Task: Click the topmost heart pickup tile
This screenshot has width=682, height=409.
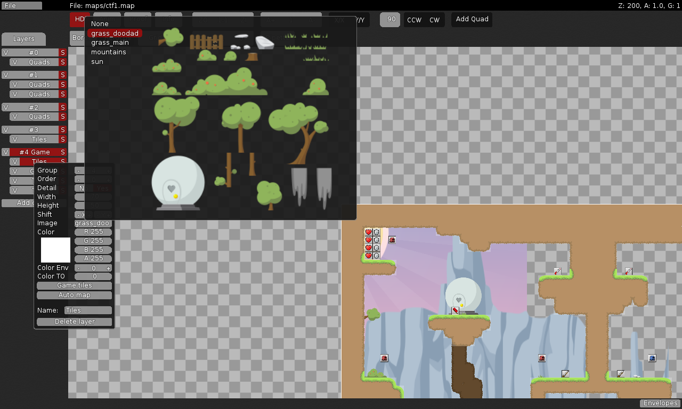Action: (368, 232)
